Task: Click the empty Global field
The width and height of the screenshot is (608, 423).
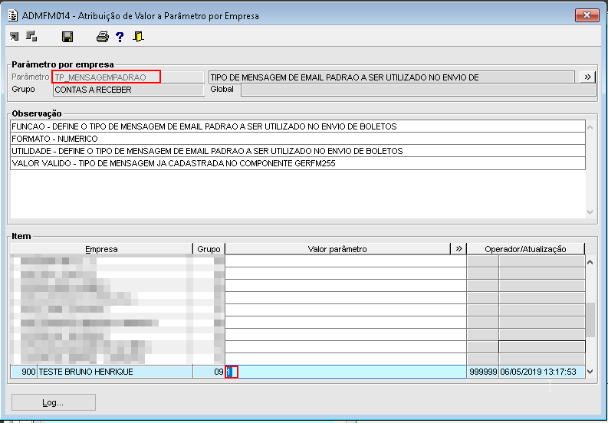Action: tap(418, 90)
